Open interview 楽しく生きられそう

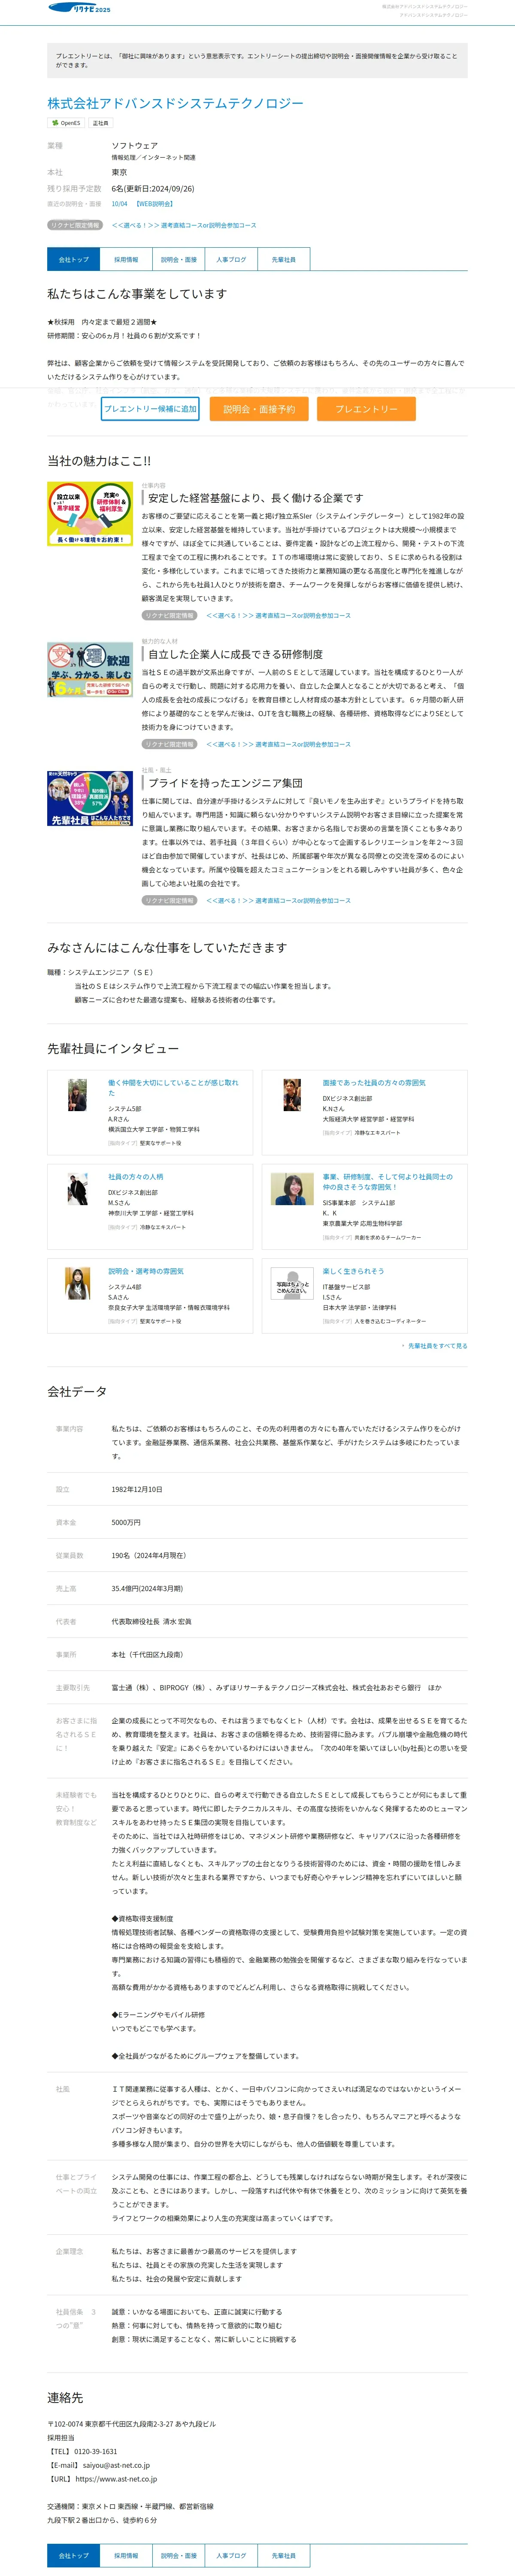pyautogui.click(x=353, y=1270)
